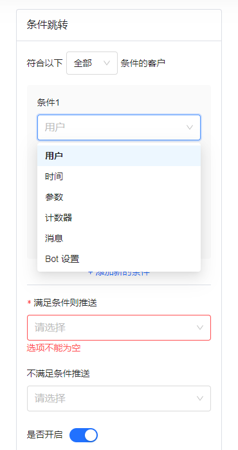
Task: Click the 选项不能为空 error message
Action: click(x=53, y=348)
